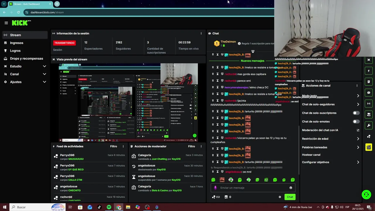Open the wrench icon in right sidebar
This screenshot has height=211, width=375.
point(369,125)
